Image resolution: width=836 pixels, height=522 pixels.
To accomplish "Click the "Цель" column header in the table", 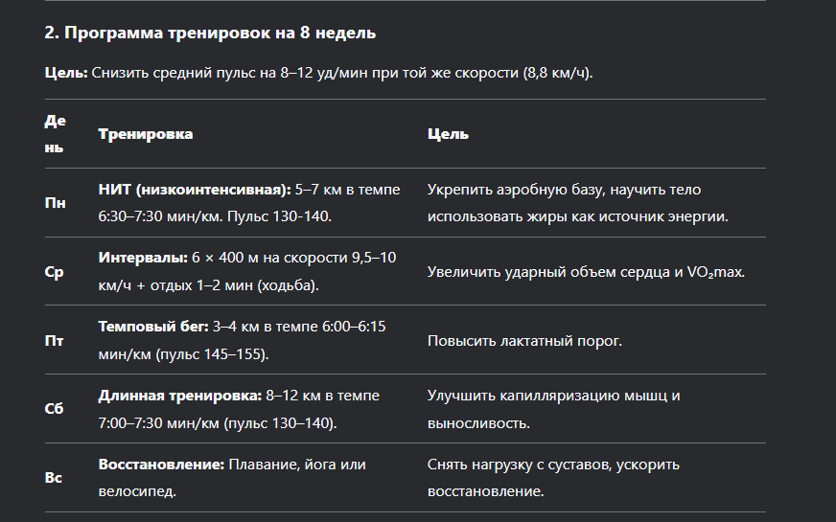I will click(448, 134).
